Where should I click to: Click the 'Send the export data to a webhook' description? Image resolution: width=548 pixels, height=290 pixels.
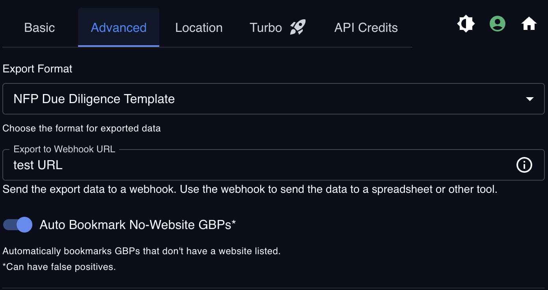point(250,189)
